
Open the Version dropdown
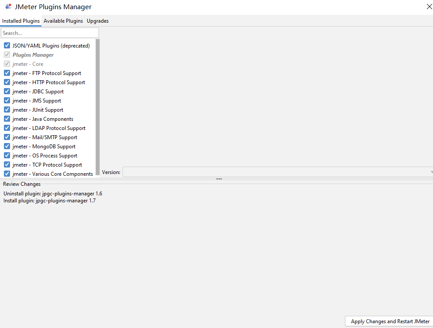[x=278, y=172]
